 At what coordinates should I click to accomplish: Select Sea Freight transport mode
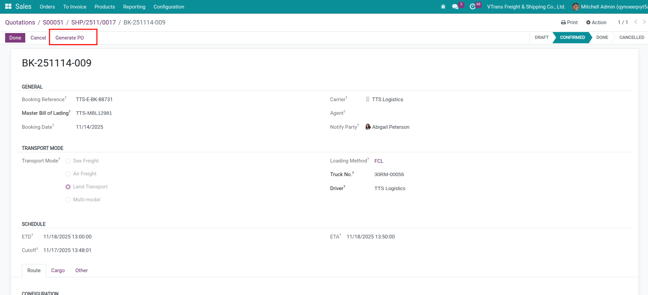coord(68,161)
